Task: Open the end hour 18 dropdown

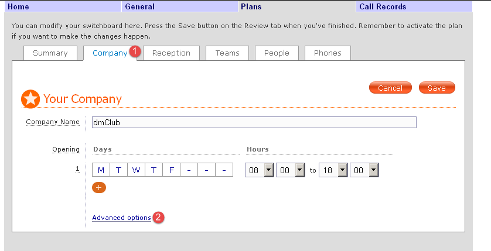Action: click(333, 170)
